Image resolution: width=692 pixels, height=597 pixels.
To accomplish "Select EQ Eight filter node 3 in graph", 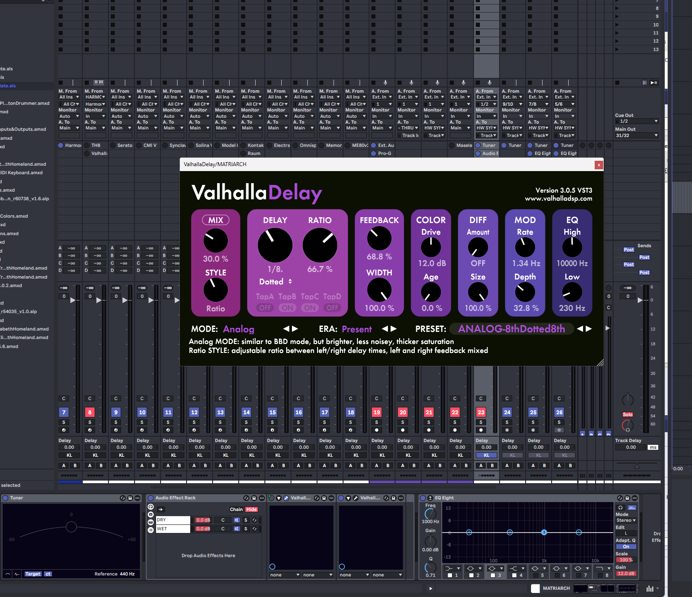I will click(544, 533).
